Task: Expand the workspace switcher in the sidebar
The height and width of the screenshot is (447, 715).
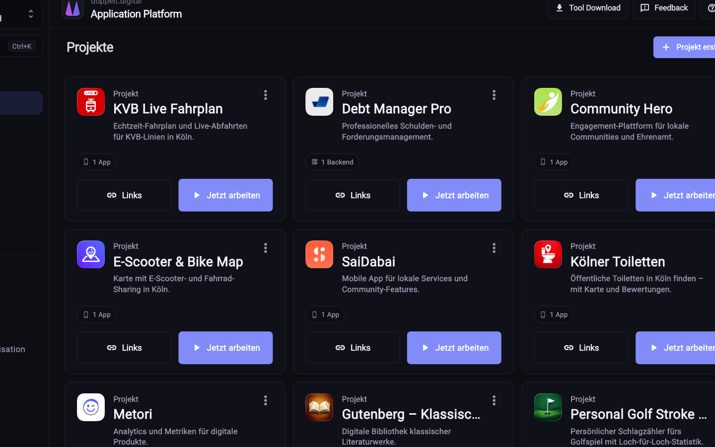Action: pyautogui.click(x=31, y=14)
